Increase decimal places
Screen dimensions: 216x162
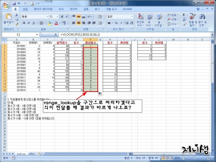(x=127, y=23)
